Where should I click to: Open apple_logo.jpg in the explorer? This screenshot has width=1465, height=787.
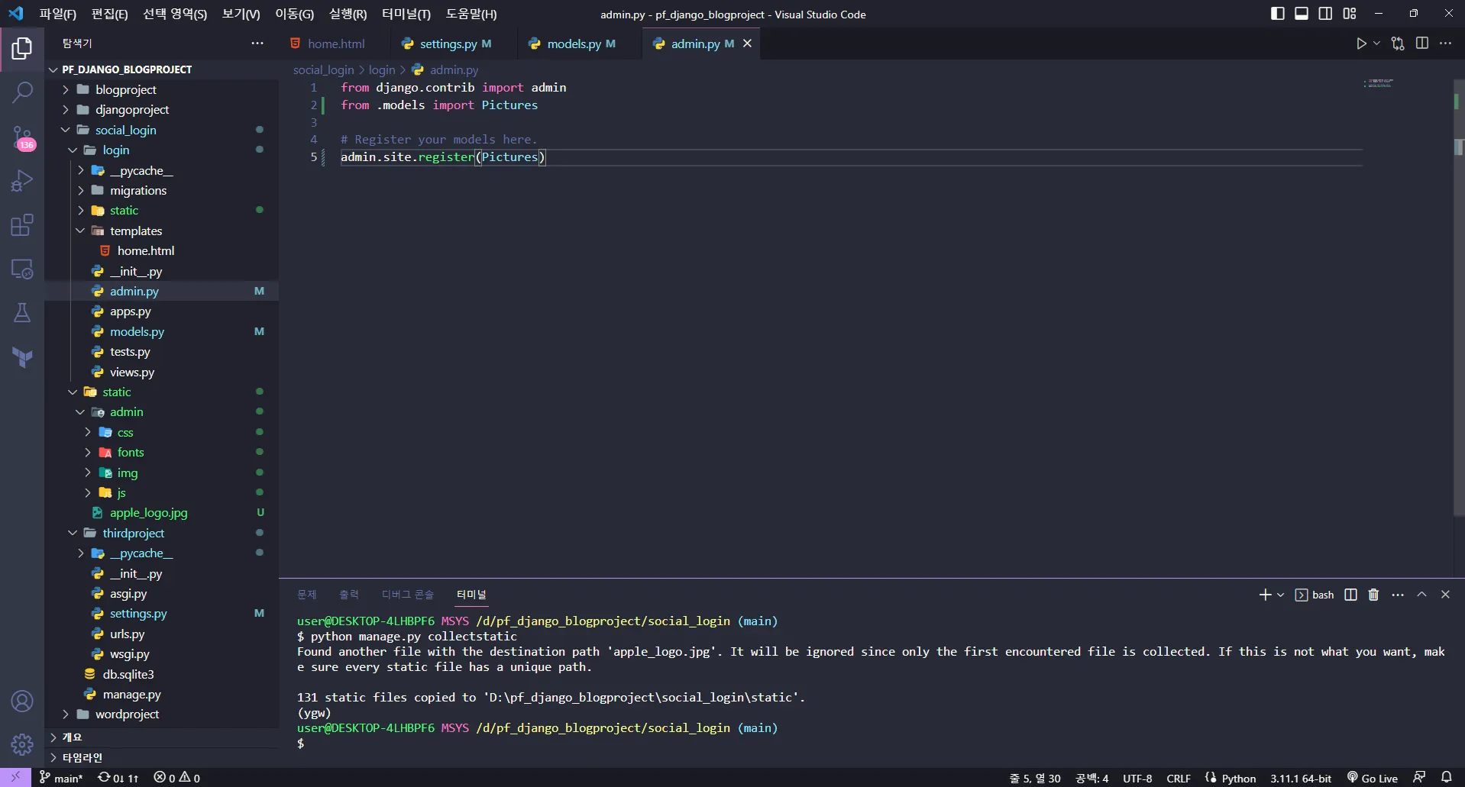(162, 512)
